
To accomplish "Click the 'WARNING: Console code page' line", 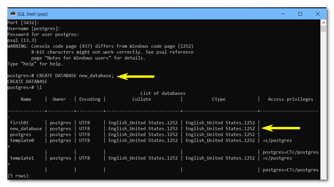I will click(100, 46).
